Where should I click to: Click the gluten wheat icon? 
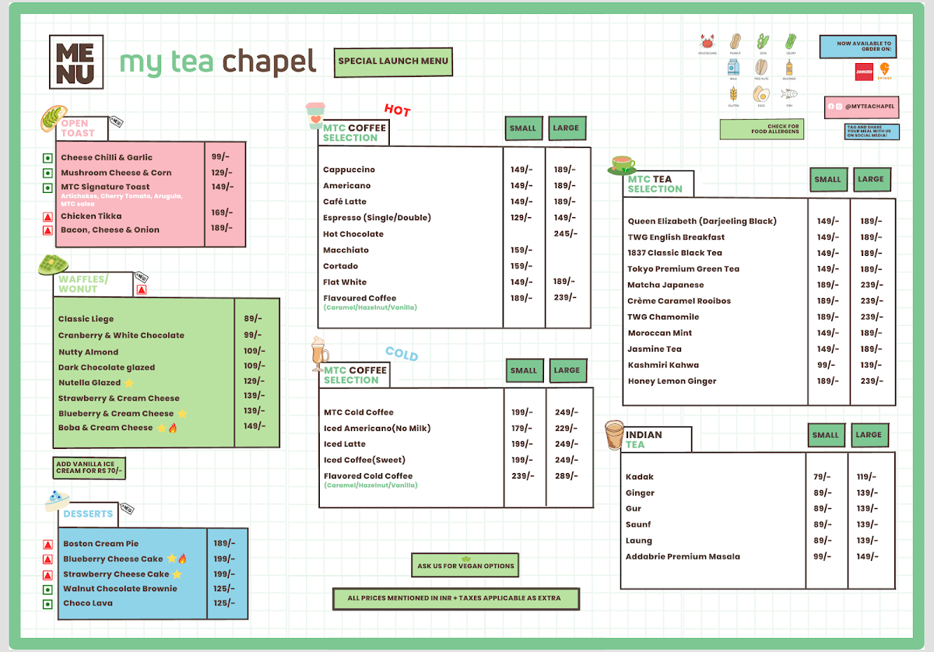point(732,95)
